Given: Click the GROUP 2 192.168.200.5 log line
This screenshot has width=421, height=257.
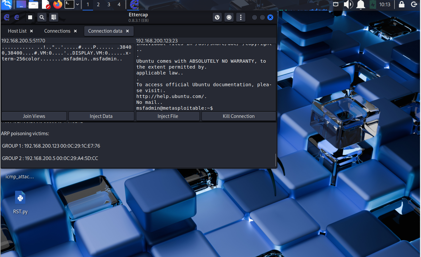Looking at the screenshot, I should tap(50, 158).
